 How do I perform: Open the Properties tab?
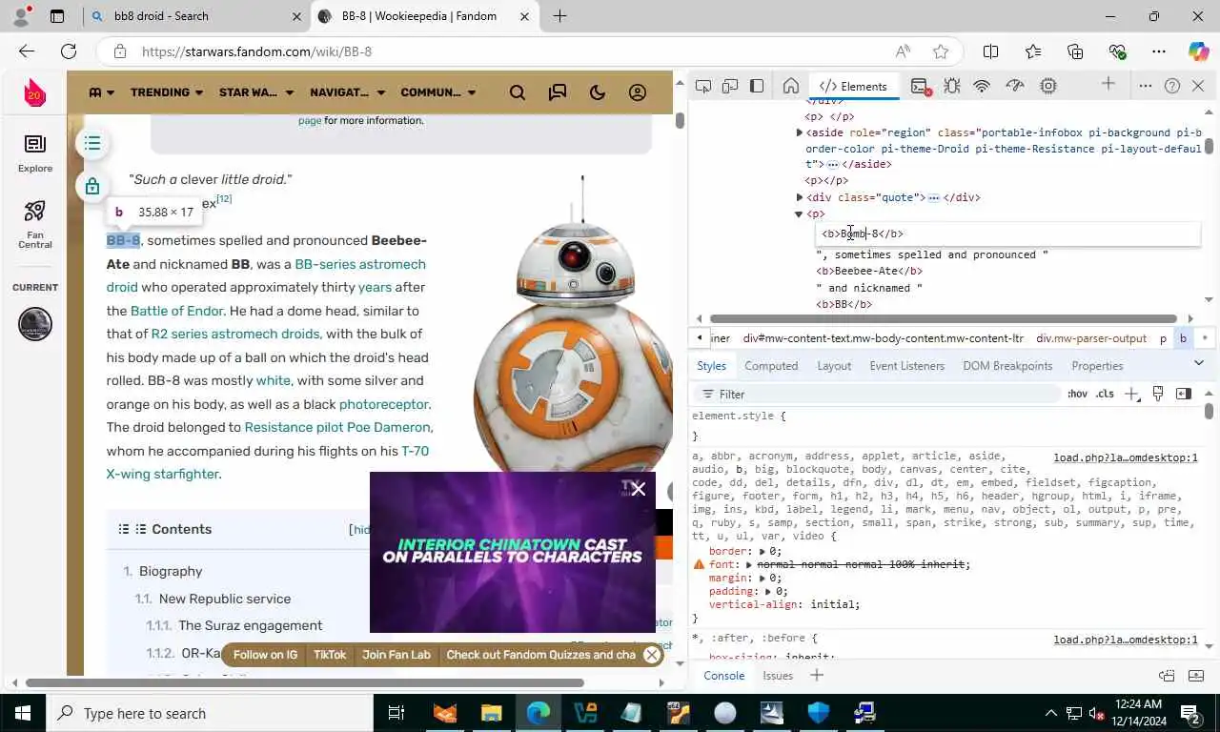coord(1097,366)
